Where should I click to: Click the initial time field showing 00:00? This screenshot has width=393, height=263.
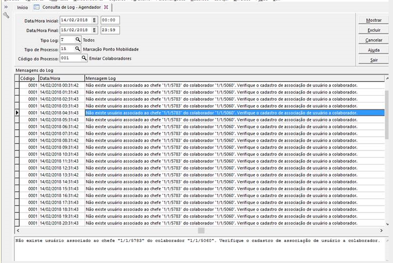[x=110, y=20]
